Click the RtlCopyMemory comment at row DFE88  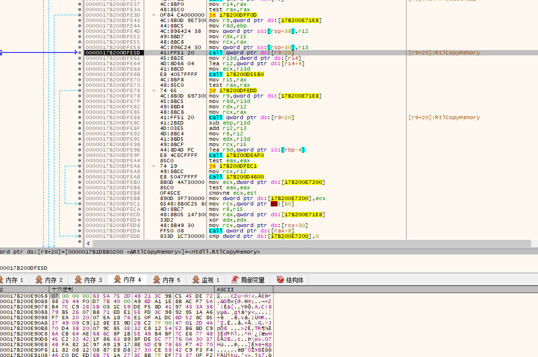(x=444, y=117)
